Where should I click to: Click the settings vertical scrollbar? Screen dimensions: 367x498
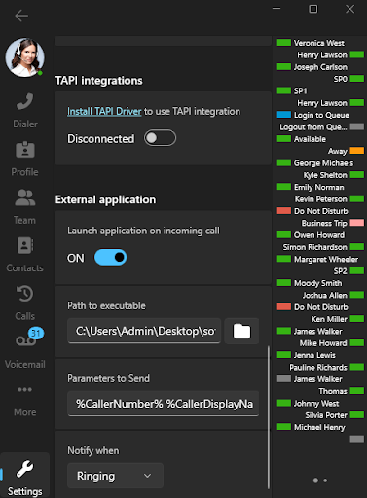pyautogui.click(x=269, y=417)
